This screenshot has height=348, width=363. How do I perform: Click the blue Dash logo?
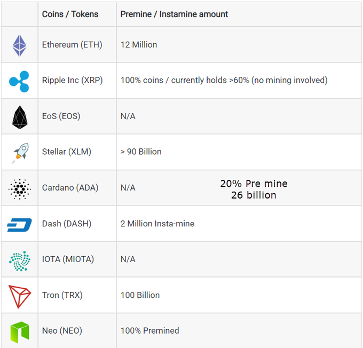pos(19,225)
